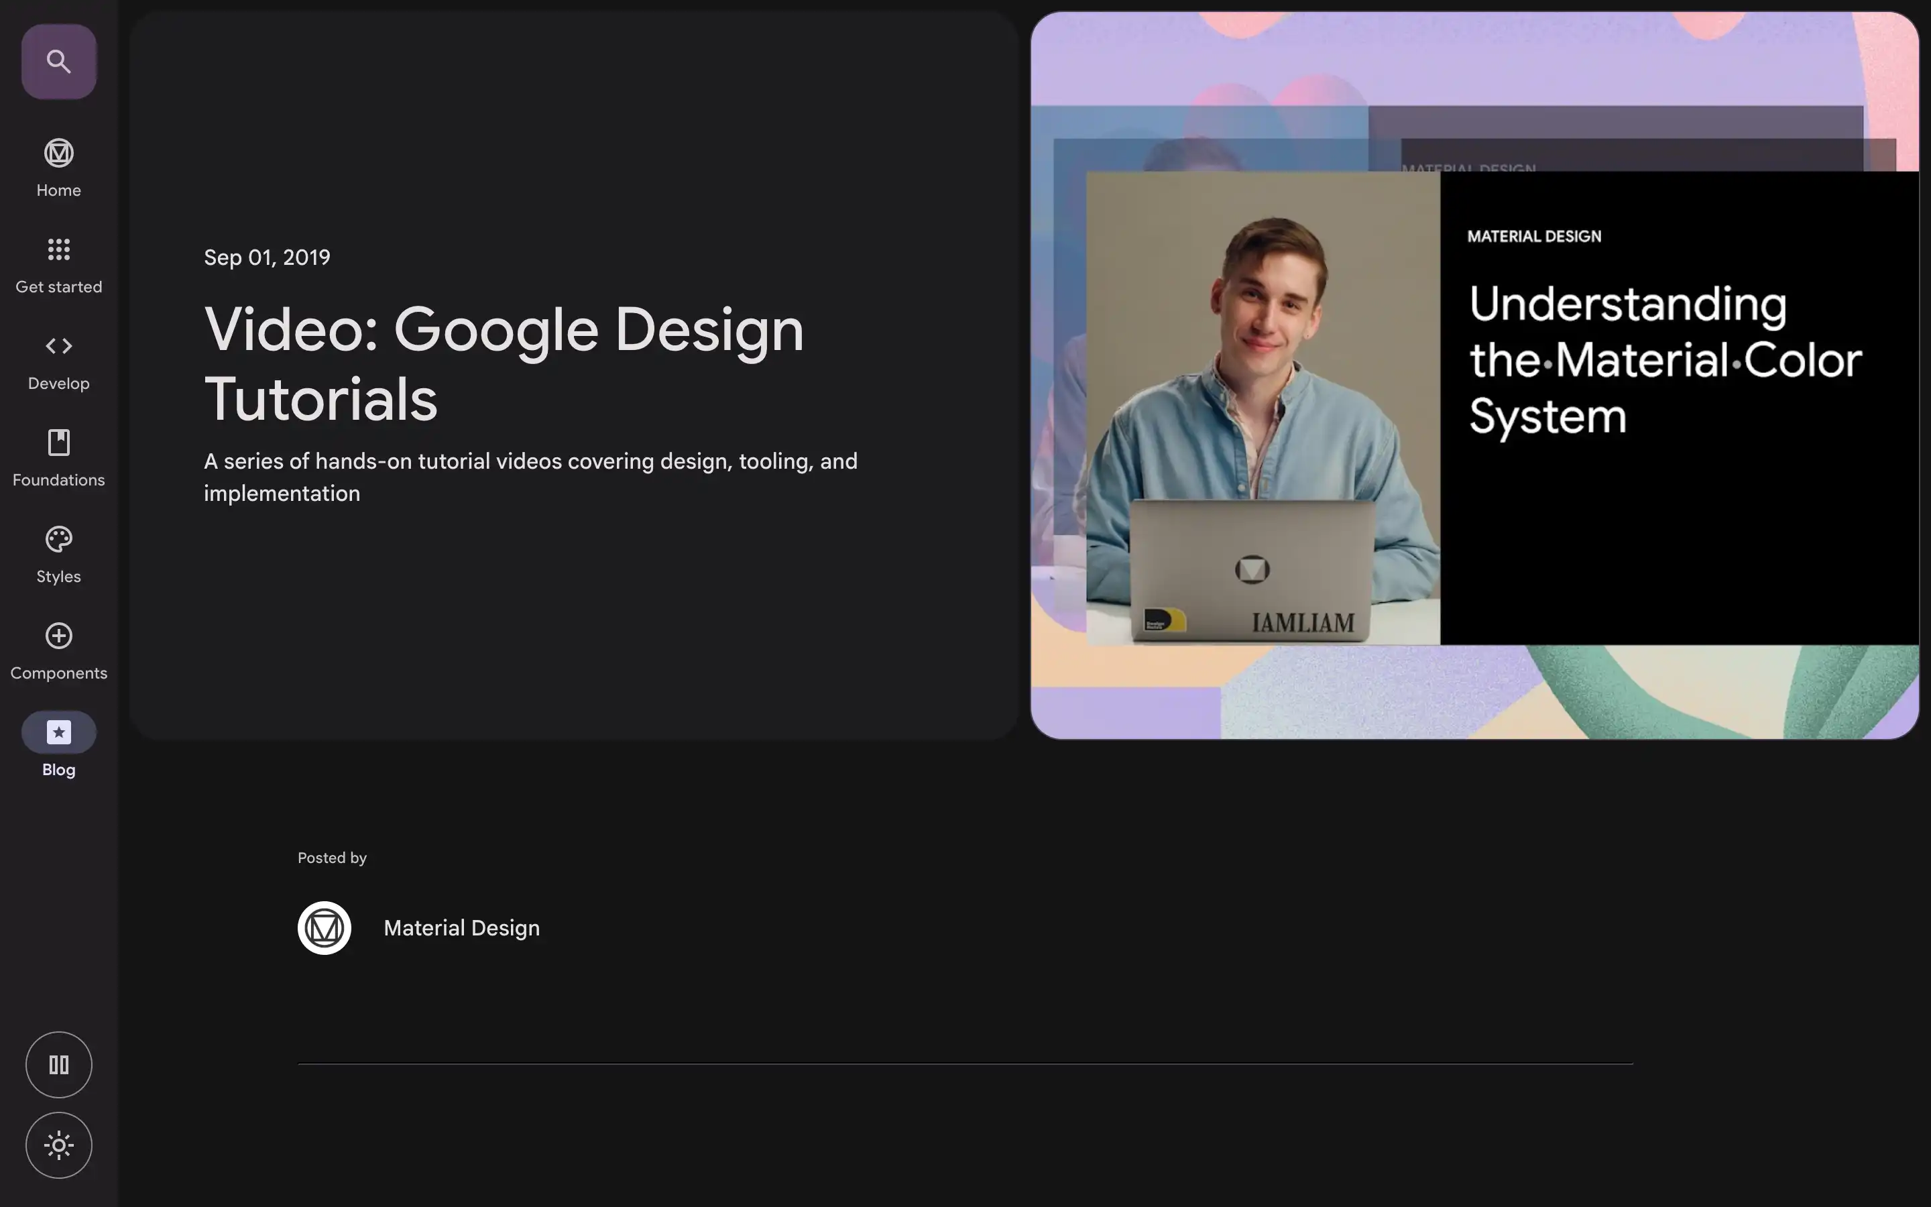Viewport: 1931px width, 1207px height.
Task: Open the Foundations bookmark section
Action: coord(59,443)
